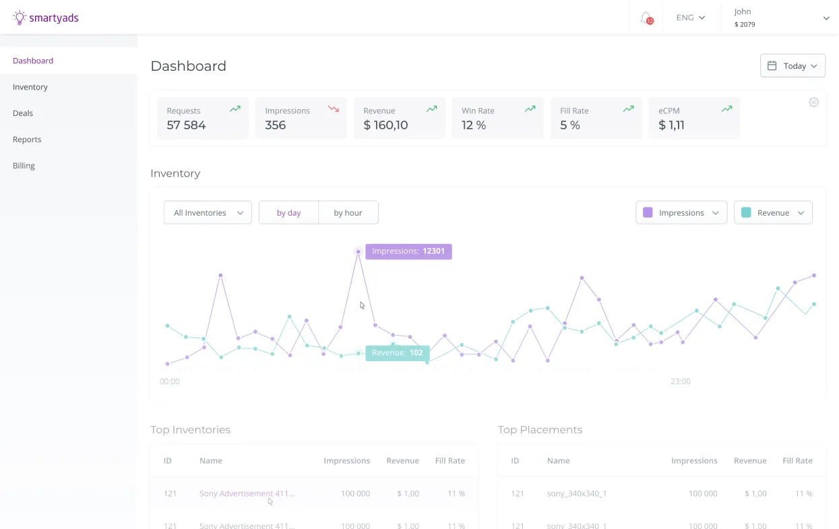Screen dimensions: 839x529
Task: Open the Reports section in the sidebar
Action: click(x=27, y=139)
